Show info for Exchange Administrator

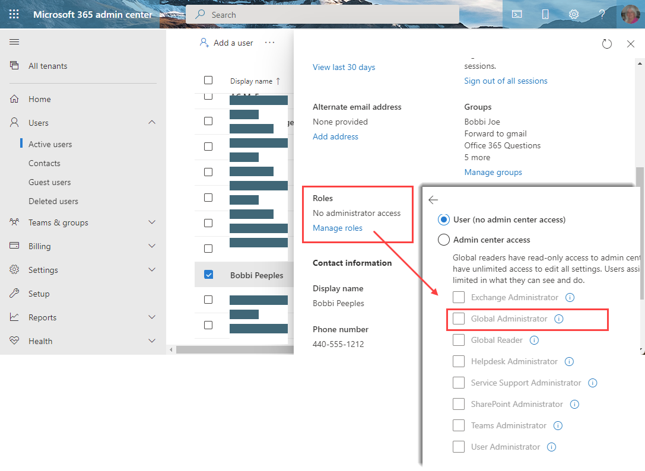coord(570,297)
